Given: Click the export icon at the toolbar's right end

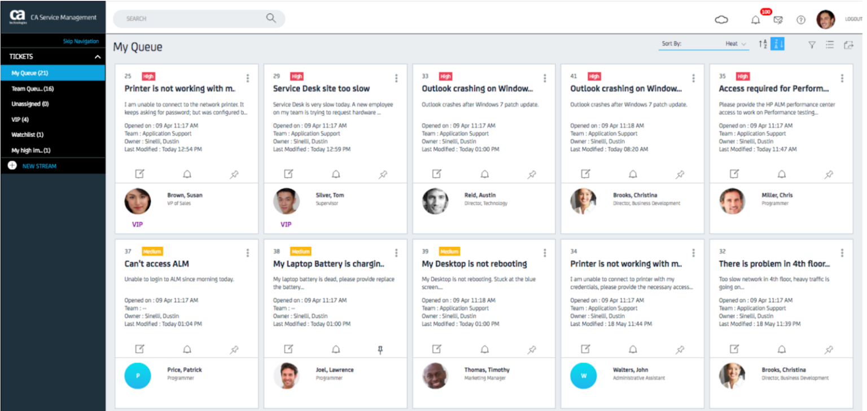Looking at the screenshot, I should click(848, 45).
